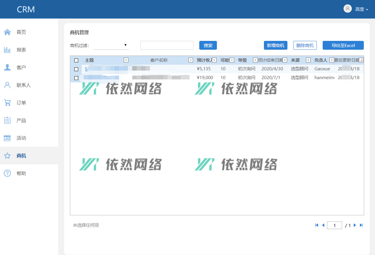The height and width of the screenshot is (255, 375).
Task: Click the 新增商机 button
Action: [275, 45]
